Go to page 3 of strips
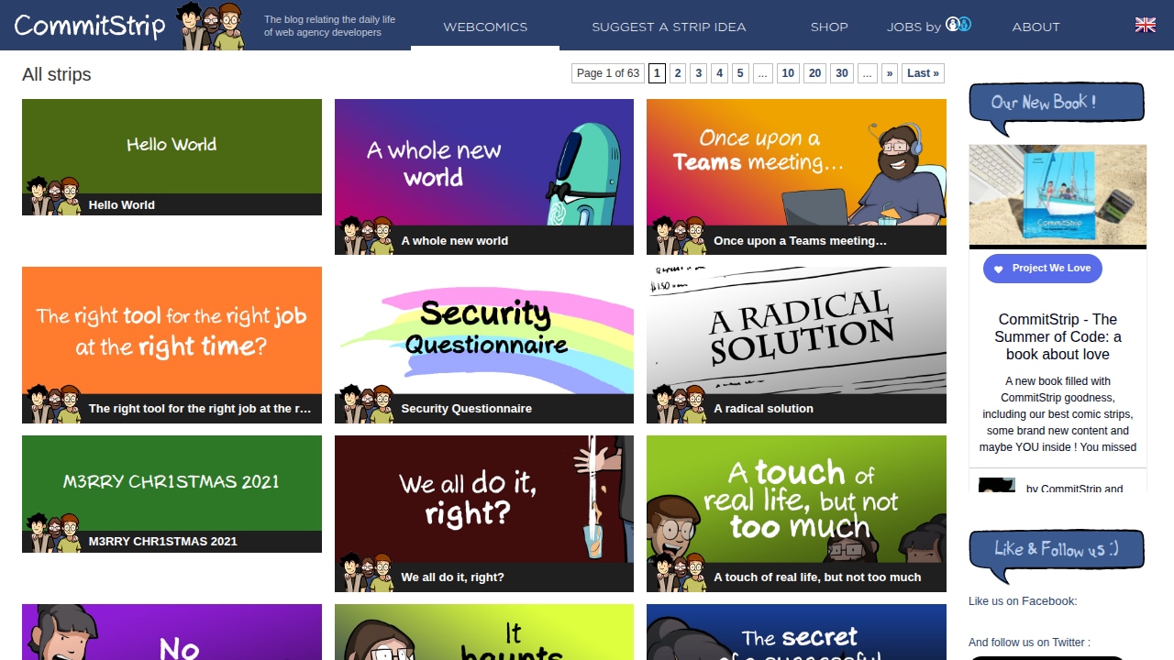This screenshot has width=1174, height=660. (x=699, y=73)
